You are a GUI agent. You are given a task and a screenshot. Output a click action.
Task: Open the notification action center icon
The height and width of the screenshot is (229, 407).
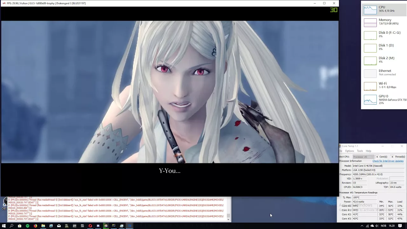[x=401, y=226]
